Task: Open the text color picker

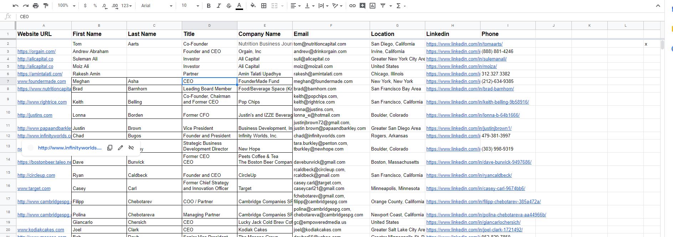Action: click(x=239, y=6)
